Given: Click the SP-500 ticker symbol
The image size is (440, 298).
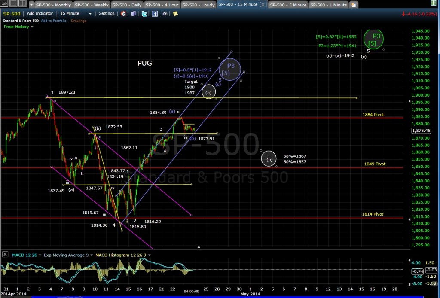Looking at the screenshot, I should tap(12, 14).
